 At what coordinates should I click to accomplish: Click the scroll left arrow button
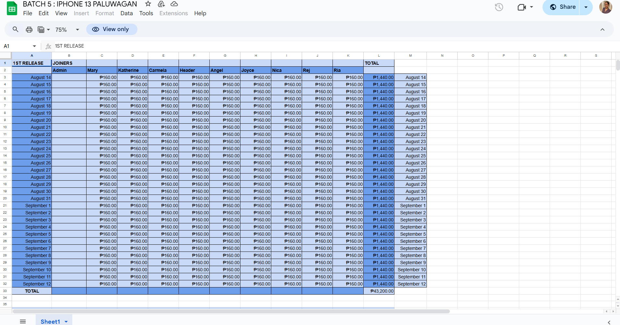pos(606,311)
